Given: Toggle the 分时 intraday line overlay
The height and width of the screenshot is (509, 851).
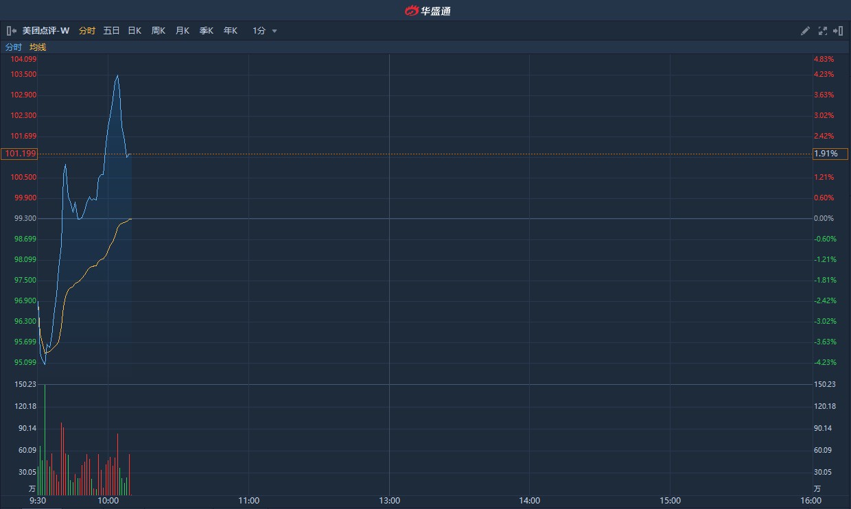Looking at the screenshot, I should pos(13,47).
